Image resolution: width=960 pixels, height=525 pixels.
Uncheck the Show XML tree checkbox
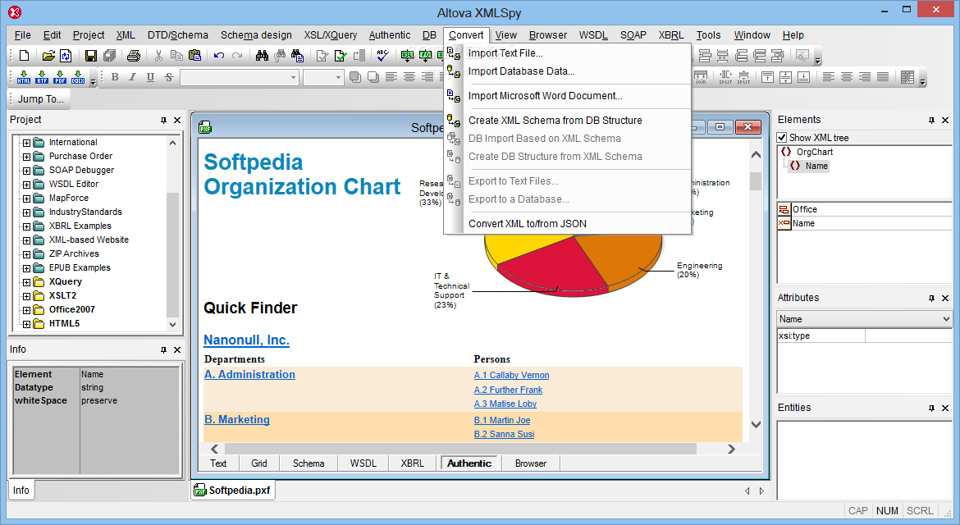[x=782, y=138]
